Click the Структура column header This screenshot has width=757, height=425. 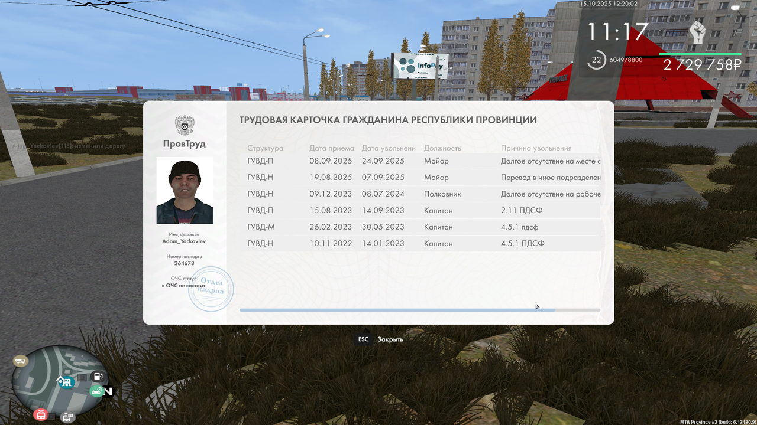(x=266, y=148)
